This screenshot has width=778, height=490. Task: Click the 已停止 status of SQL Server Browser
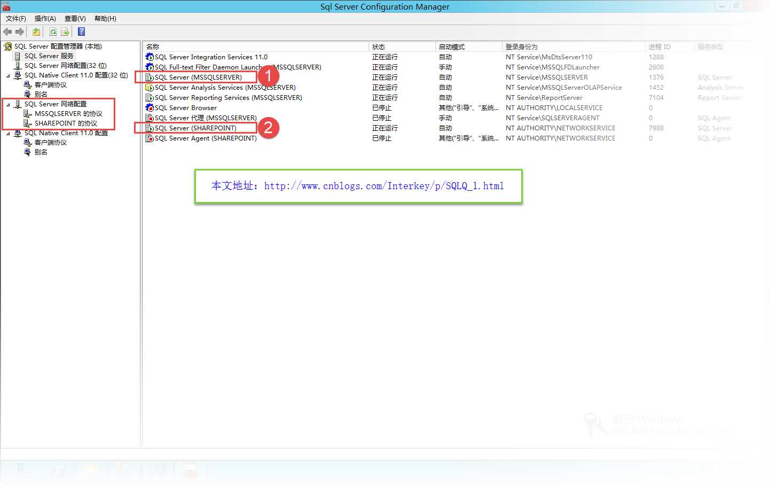[x=382, y=108]
